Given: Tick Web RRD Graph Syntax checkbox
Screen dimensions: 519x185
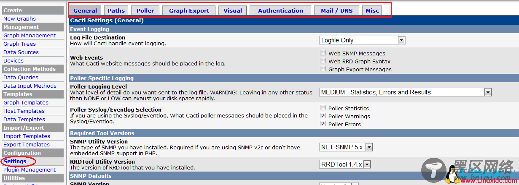Looking at the screenshot, I should [x=323, y=61].
